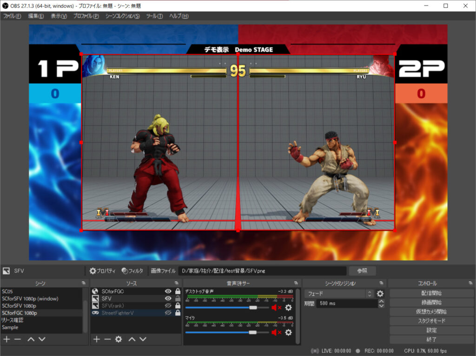This screenshot has height=356, width=476.
Task: Lock the SFV source
Action: click(x=178, y=299)
